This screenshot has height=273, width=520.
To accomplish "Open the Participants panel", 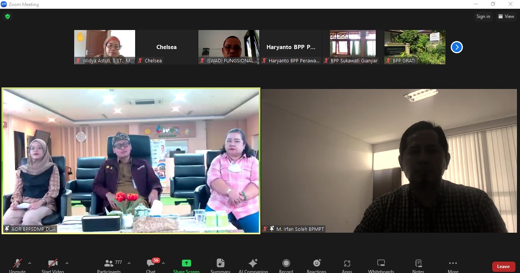I will click(x=109, y=265).
